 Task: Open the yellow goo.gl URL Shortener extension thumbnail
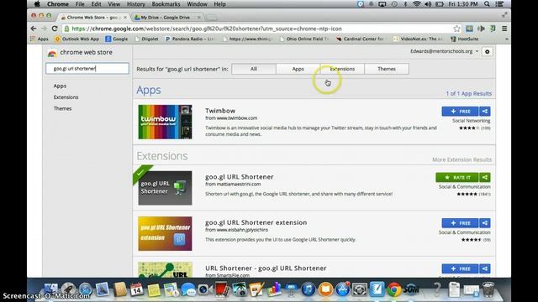click(x=165, y=233)
